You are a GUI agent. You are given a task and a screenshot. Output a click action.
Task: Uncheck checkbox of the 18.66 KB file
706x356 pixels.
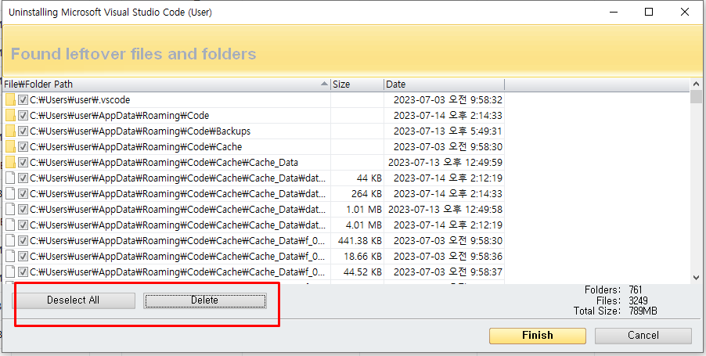click(x=23, y=257)
